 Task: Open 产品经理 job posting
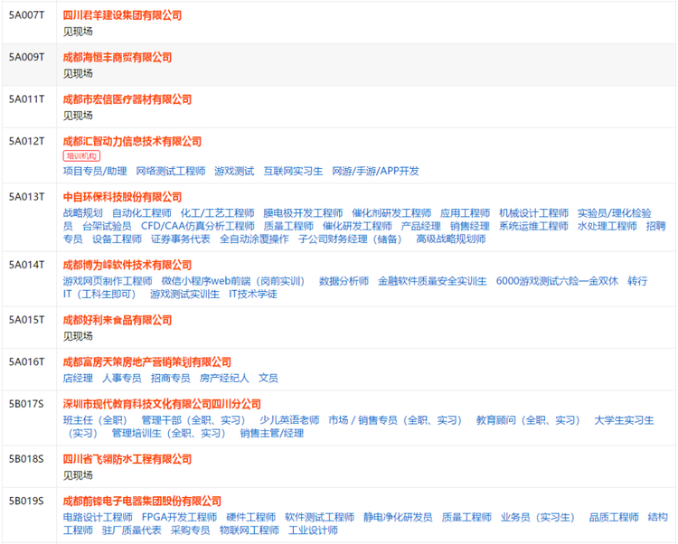coord(420,226)
